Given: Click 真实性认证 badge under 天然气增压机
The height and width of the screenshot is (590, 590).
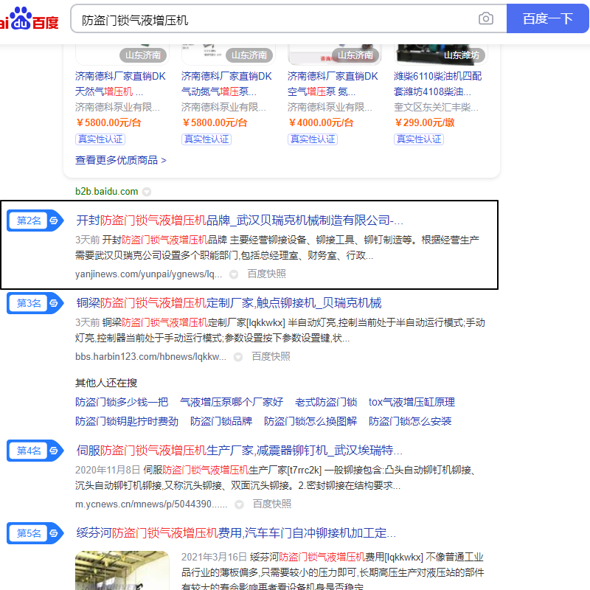Looking at the screenshot, I should [x=100, y=139].
